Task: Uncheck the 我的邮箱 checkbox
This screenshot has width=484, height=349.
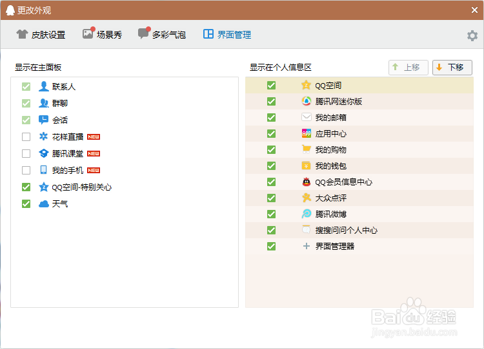Action: (x=271, y=117)
